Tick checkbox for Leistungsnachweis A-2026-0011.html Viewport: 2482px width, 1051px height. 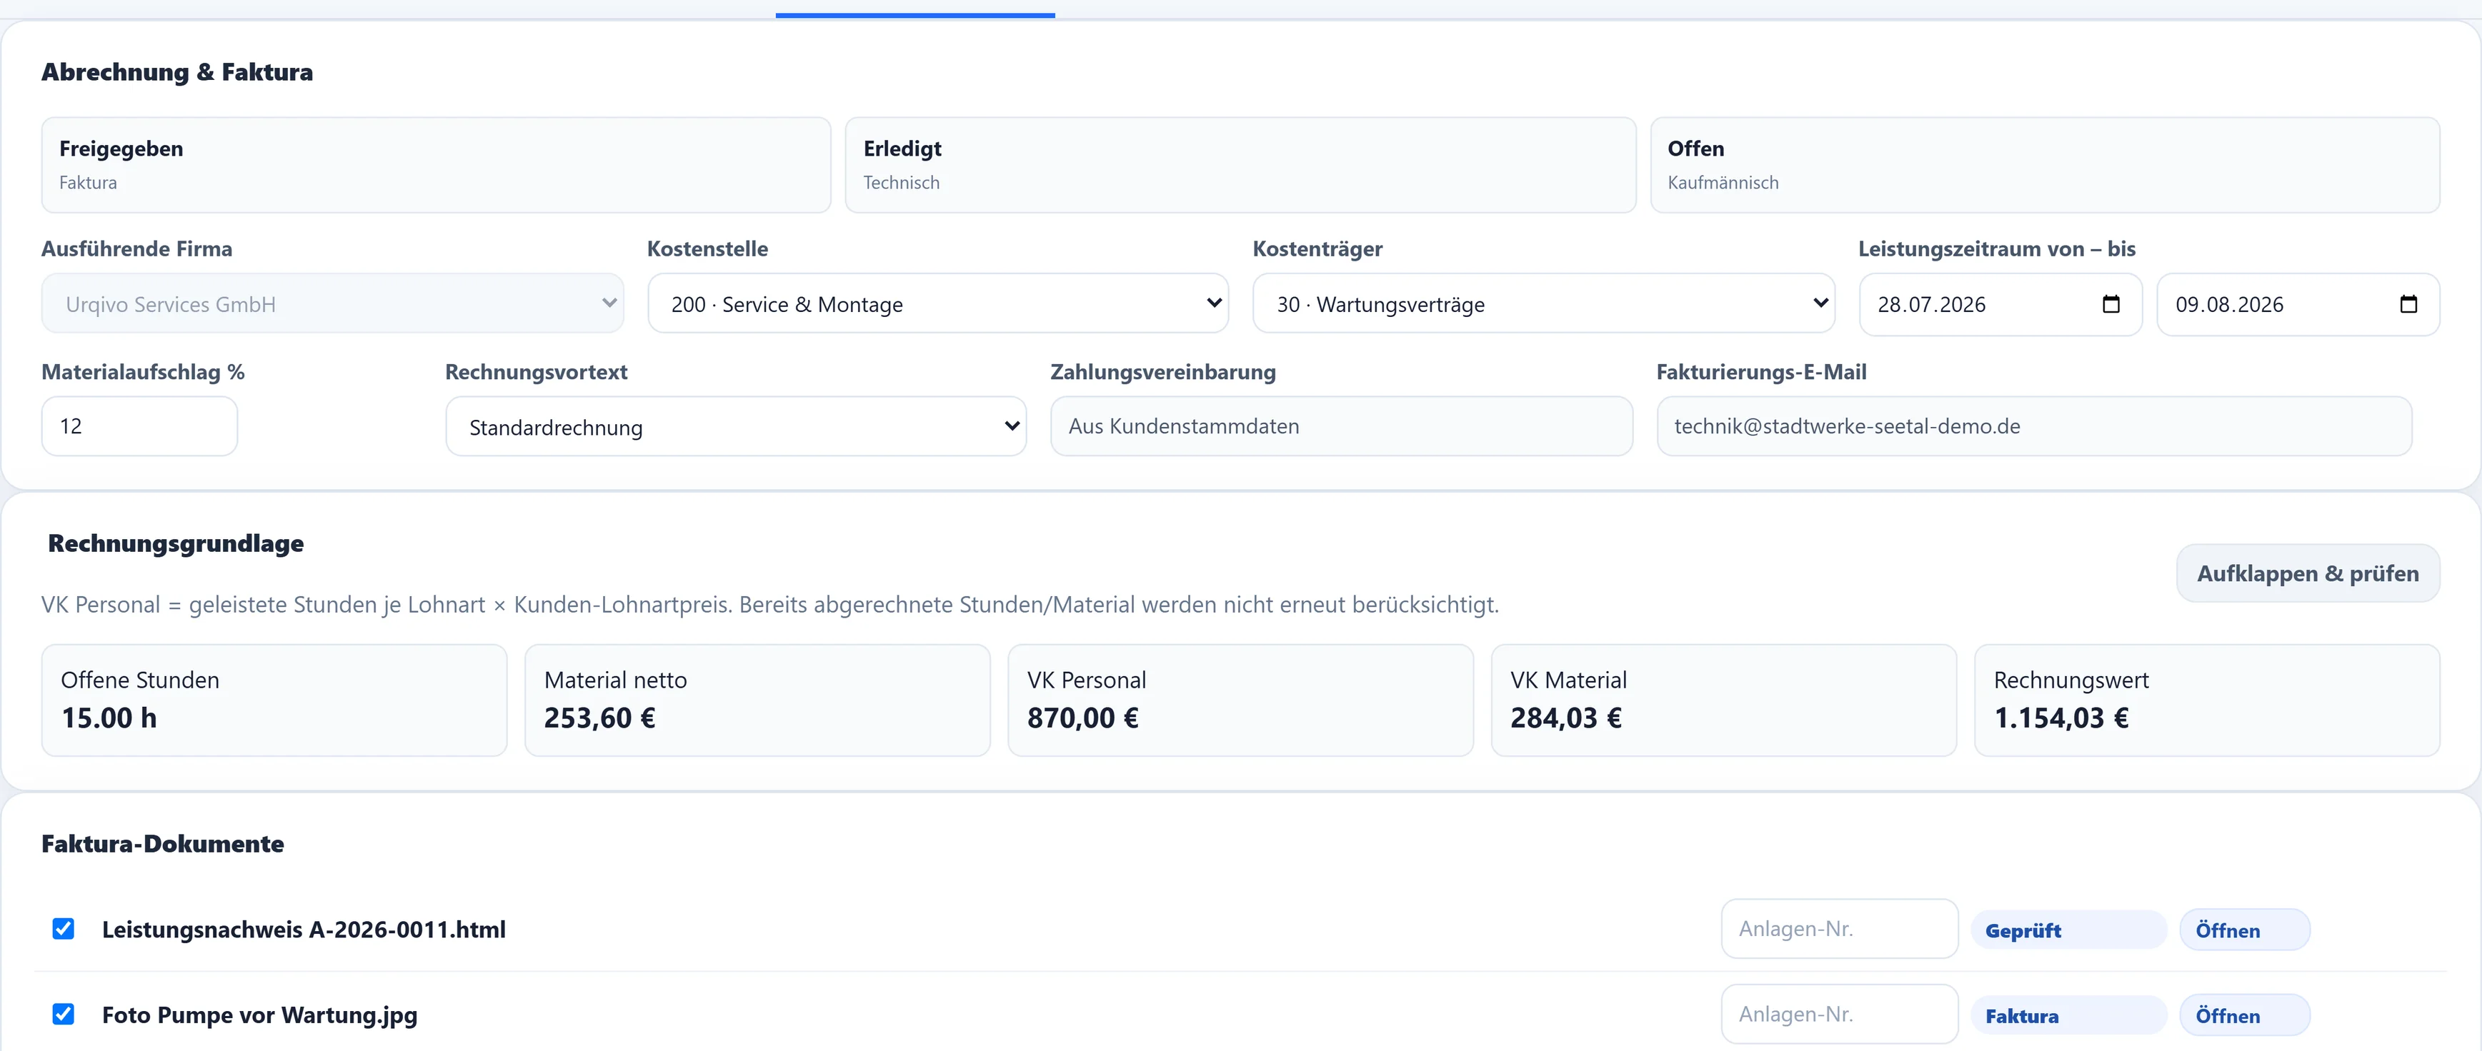point(64,929)
